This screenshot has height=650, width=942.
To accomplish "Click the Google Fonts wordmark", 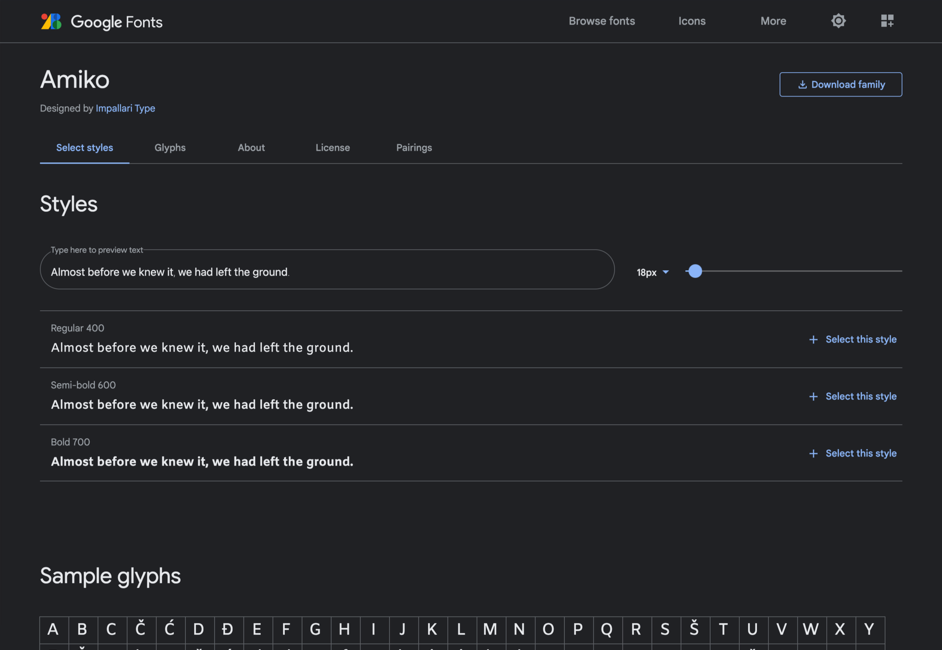I will pyautogui.click(x=117, y=22).
